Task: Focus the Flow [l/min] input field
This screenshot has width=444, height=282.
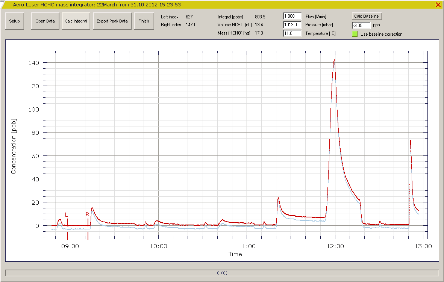Action: [292, 17]
